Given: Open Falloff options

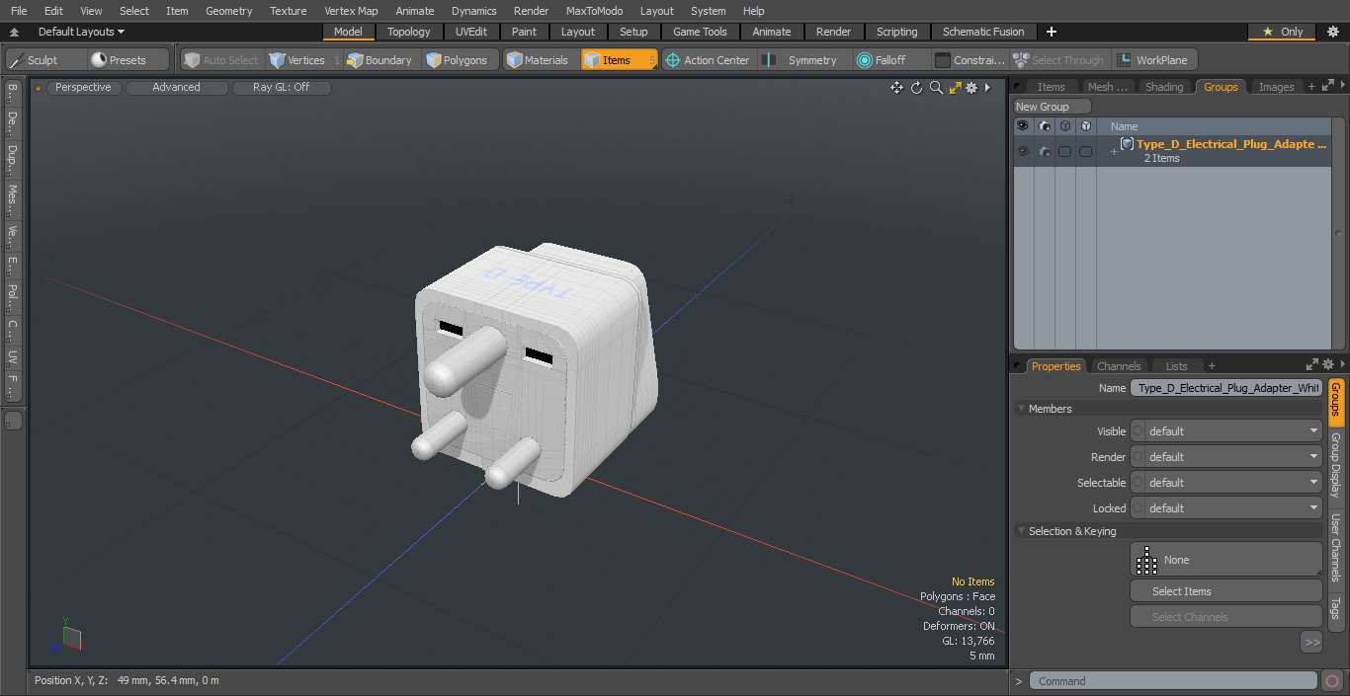Looking at the screenshot, I should [x=882, y=60].
